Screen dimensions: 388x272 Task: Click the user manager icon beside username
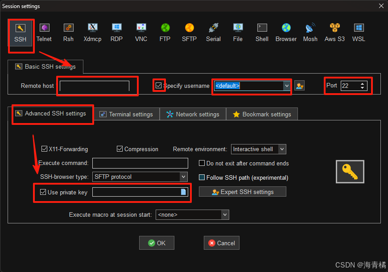[x=300, y=86]
